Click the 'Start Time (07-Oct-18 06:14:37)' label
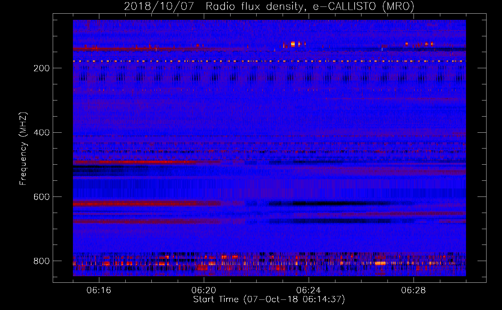The height and width of the screenshot is (310, 502). click(269, 299)
